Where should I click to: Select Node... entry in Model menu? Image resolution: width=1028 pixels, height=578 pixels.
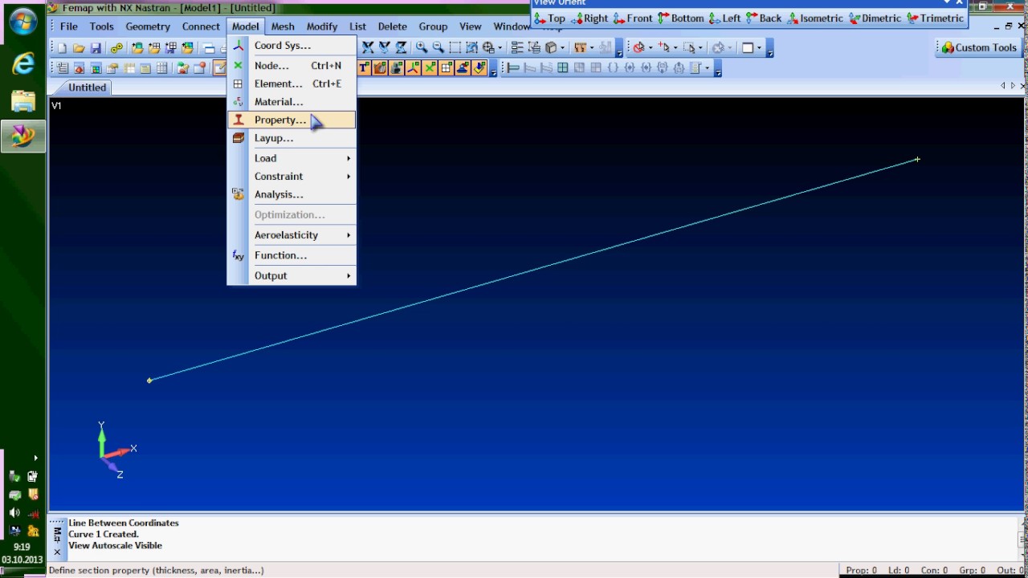[x=292, y=66]
